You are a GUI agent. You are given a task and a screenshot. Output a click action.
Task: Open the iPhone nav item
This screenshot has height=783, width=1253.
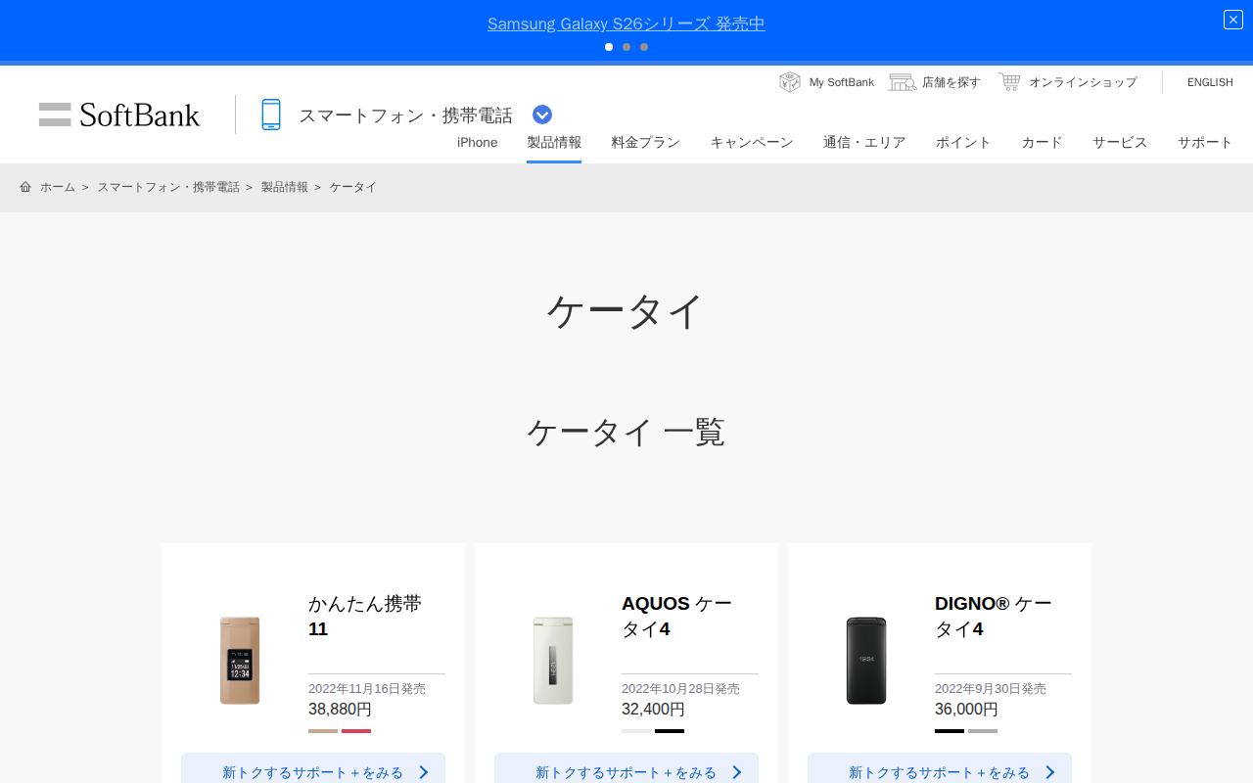coord(478,143)
